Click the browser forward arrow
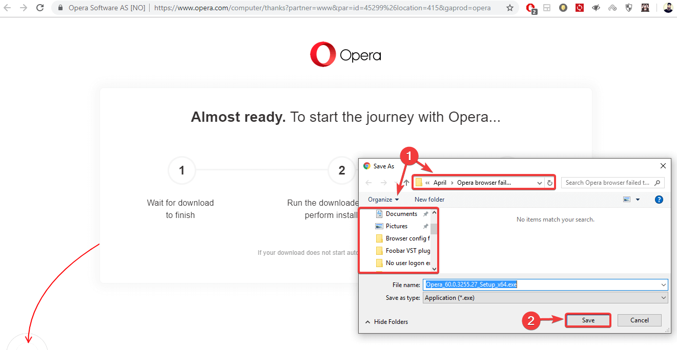Screen dimensions: 677x350 coord(24,8)
